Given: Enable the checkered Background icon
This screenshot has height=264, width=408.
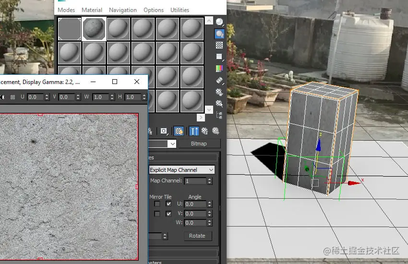Looking at the screenshot, I should [219, 45].
